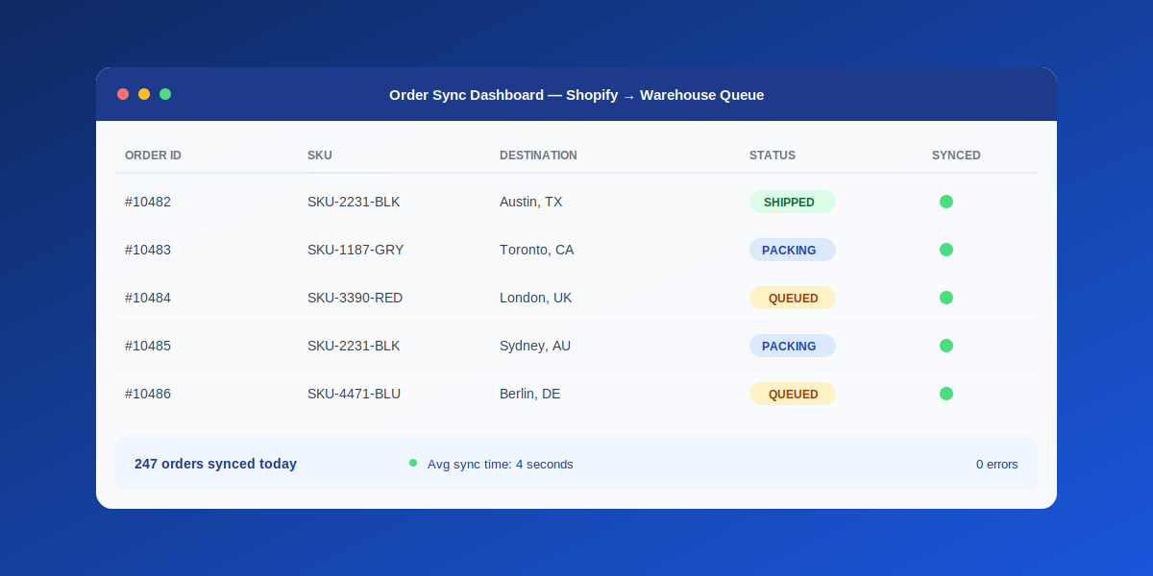Select order ID #10483
This screenshot has height=576, width=1153.
click(148, 250)
